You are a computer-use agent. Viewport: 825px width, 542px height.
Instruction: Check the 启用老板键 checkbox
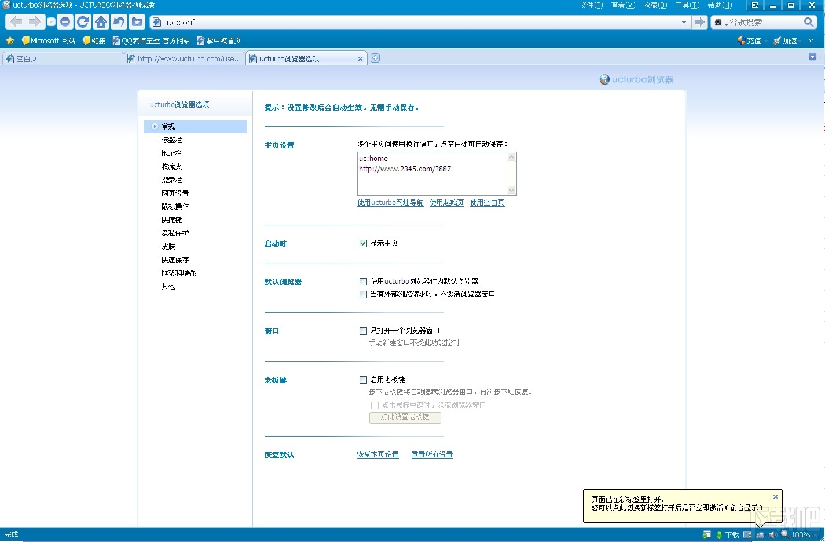tap(363, 380)
